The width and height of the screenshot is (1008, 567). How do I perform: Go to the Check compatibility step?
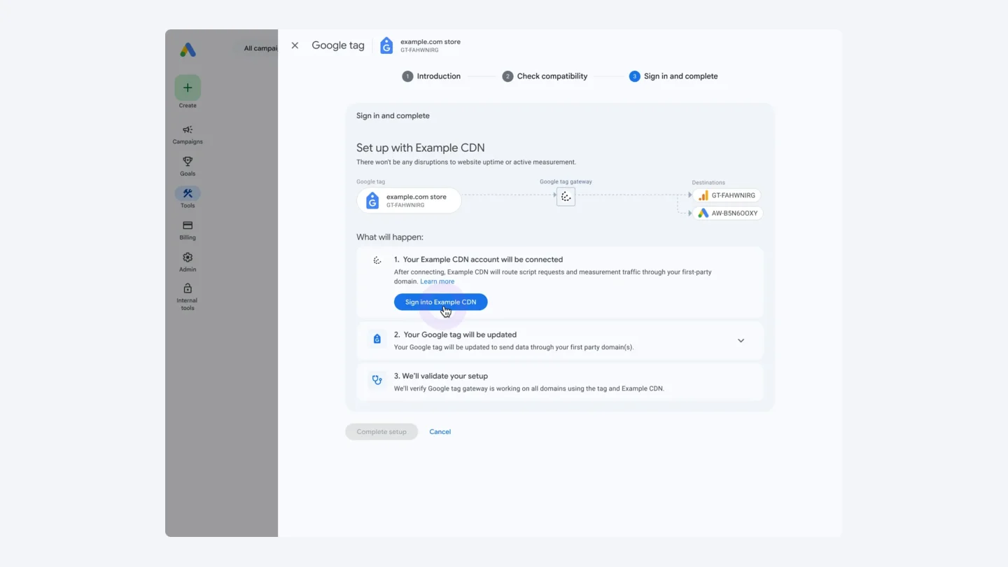point(545,76)
